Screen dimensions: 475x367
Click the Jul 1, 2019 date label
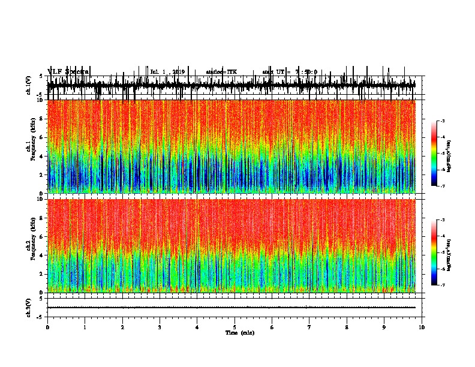point(167,72)
